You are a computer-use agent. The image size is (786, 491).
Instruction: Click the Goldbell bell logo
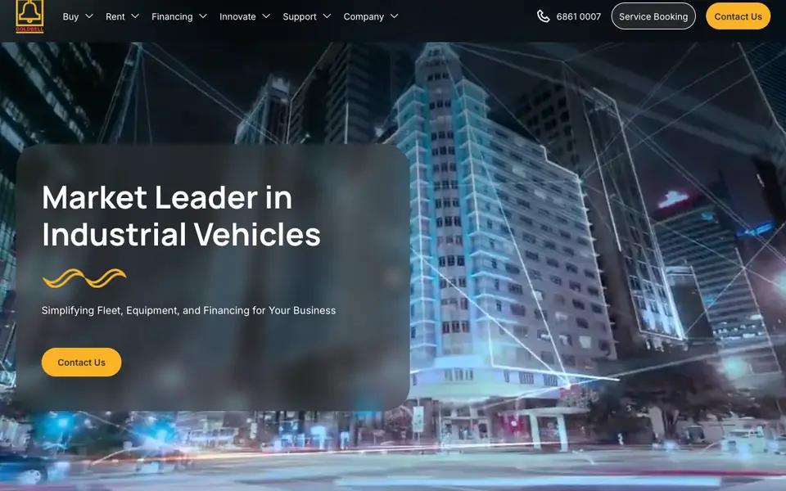pyautogui.click(x=29, y=16)
